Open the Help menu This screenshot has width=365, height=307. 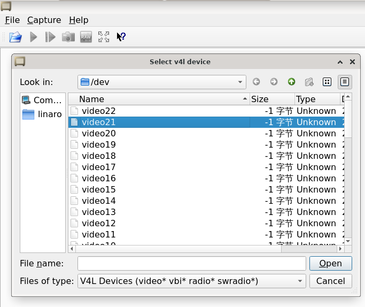coord(79,20)
